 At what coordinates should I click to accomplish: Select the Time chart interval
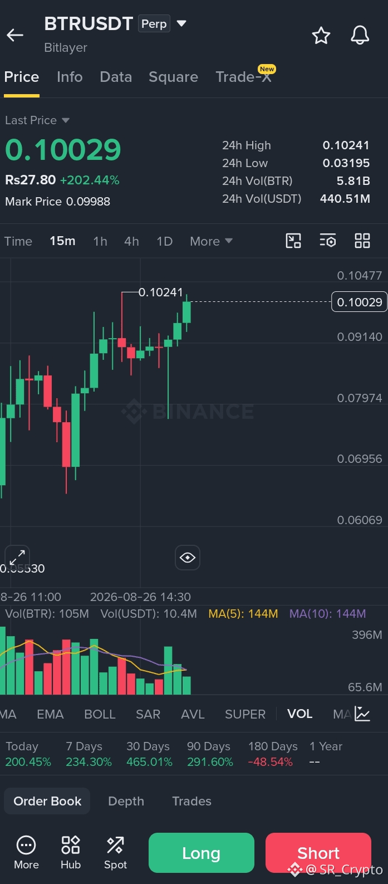tap(18, 241)
